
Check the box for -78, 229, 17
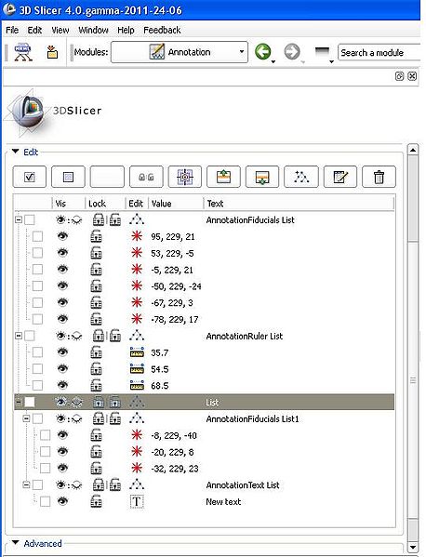(37, 319)
